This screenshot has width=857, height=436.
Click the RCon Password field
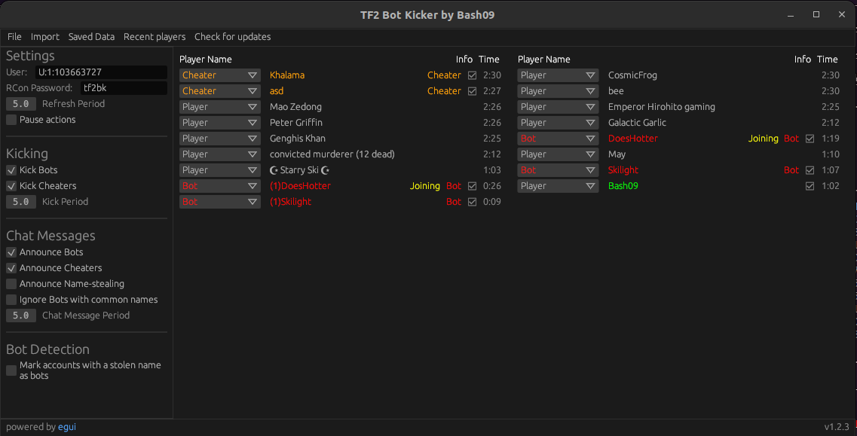point(124,88)
